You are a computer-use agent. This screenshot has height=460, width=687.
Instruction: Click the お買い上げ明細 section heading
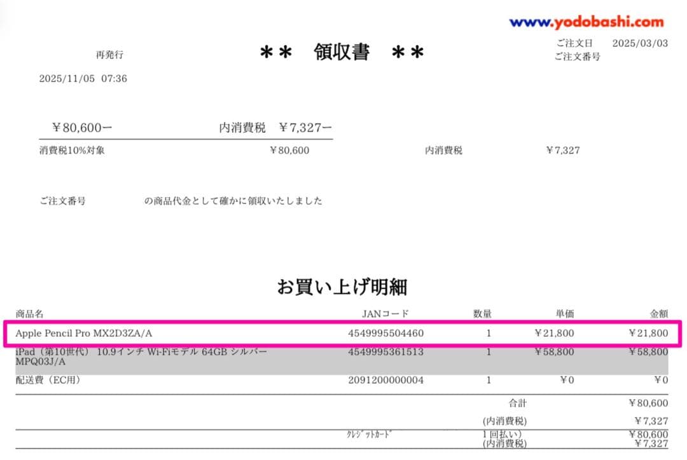pyautogui.click(x=343, y=287)
